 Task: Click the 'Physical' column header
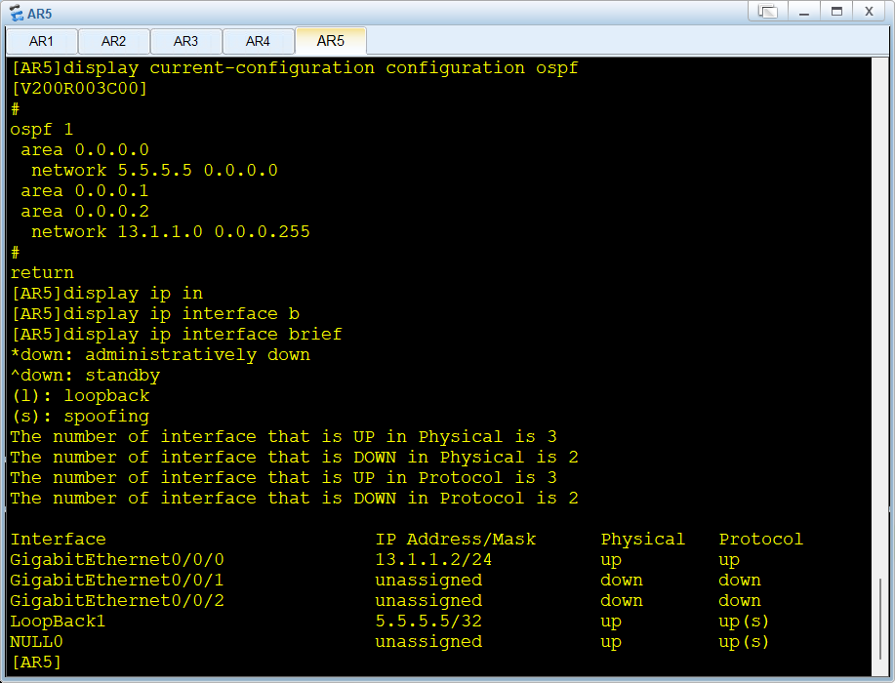tap(643, 540)
